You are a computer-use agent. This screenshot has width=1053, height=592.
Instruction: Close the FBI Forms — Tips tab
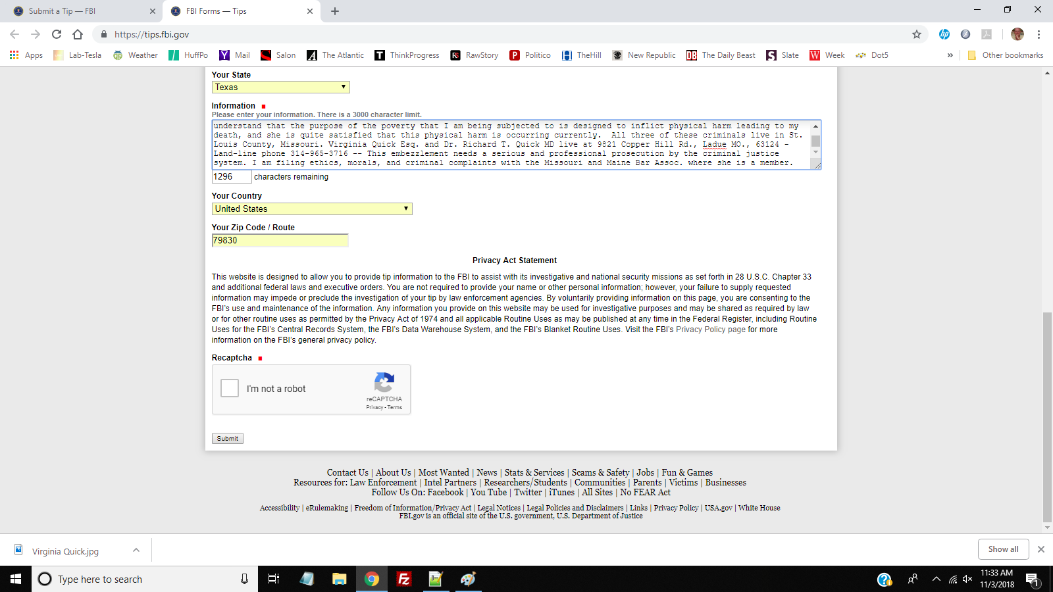tap(310, 11)
